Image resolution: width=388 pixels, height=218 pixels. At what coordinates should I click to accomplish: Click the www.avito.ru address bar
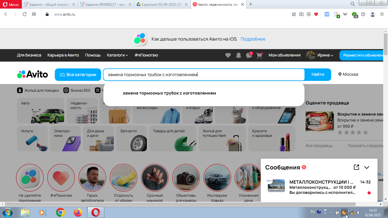[64, 14]
